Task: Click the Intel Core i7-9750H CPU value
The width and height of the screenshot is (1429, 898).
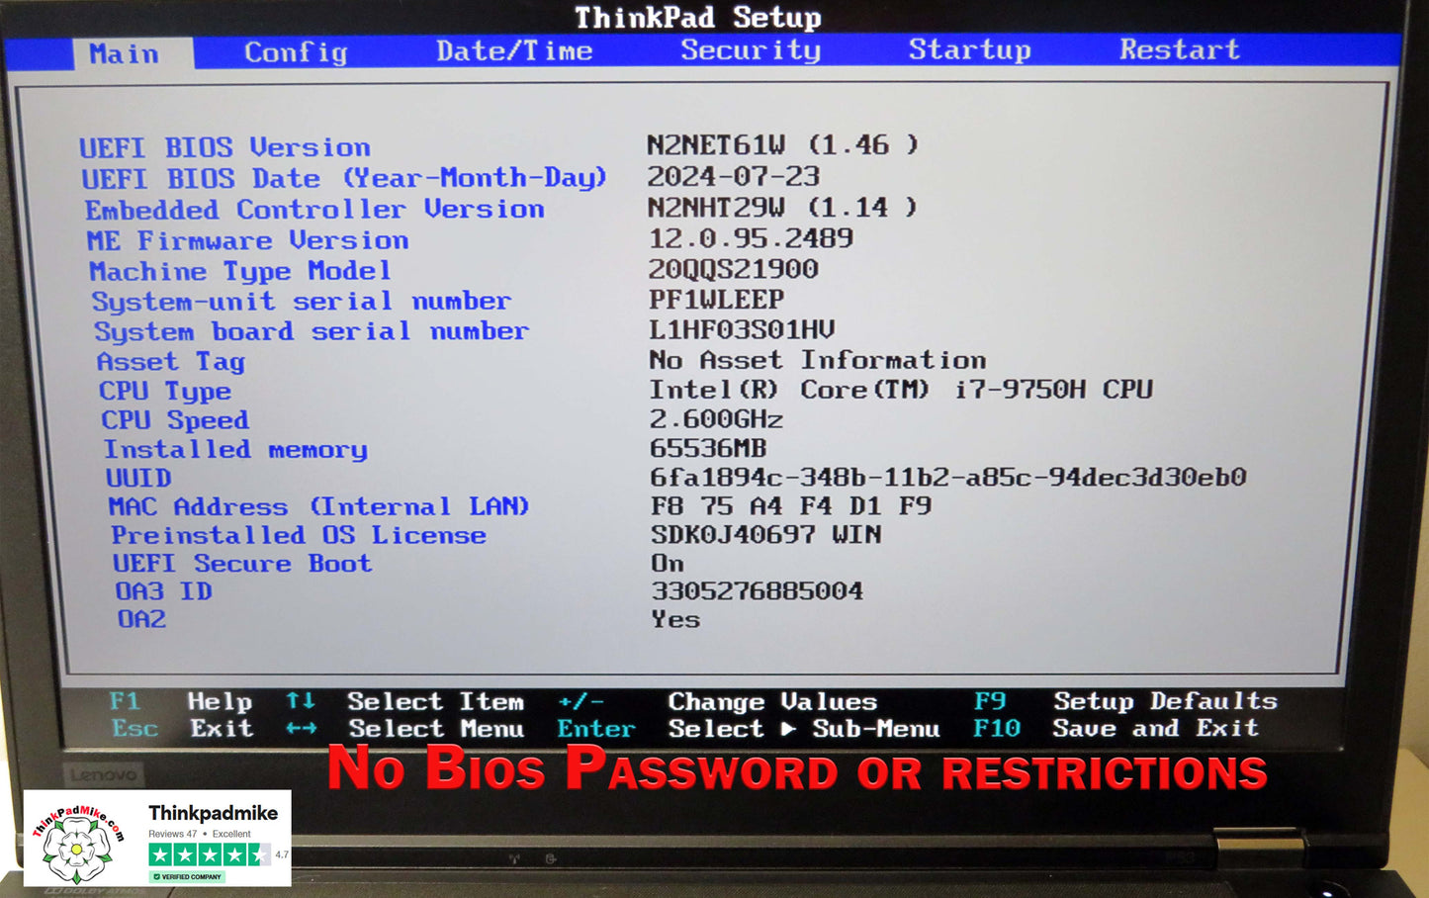Action: (x=901, y=390)
